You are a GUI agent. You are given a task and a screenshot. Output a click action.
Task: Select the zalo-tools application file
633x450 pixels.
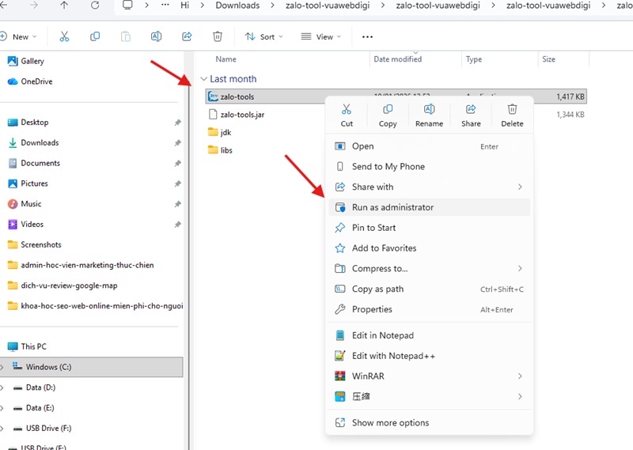click(x=396, y=96)
